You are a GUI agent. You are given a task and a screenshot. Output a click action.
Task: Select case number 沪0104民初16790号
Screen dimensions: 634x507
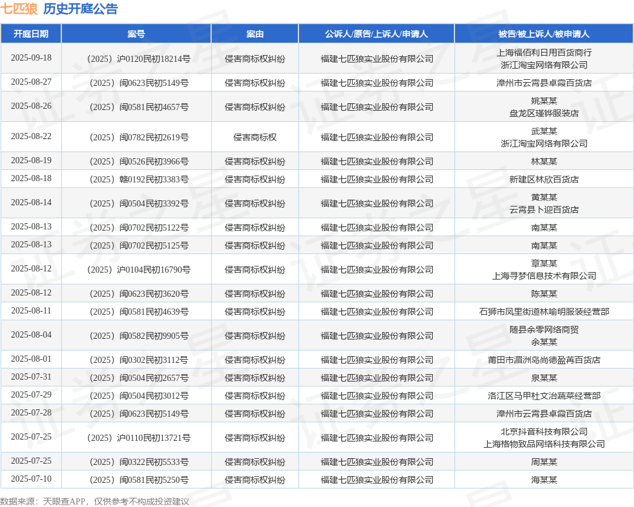(139, 270)
